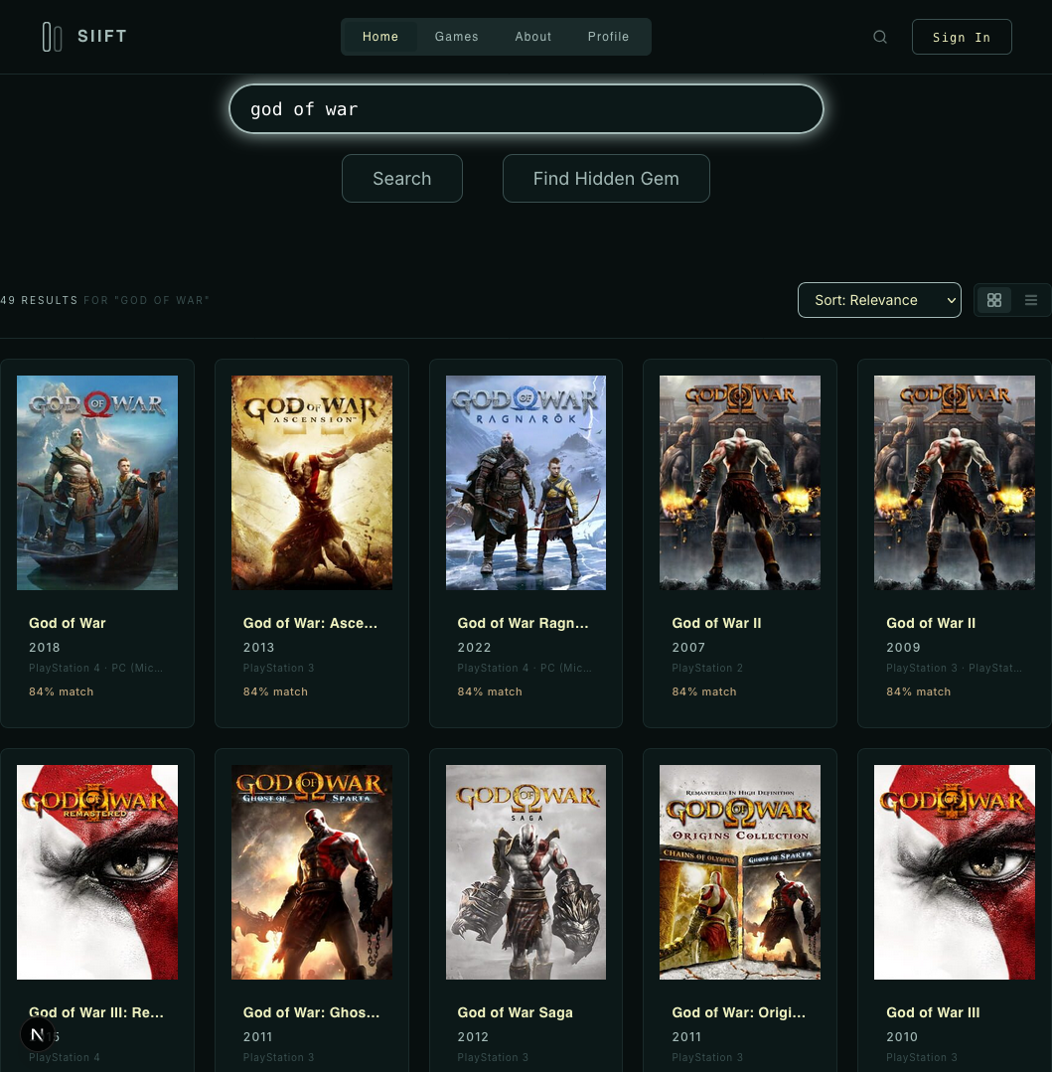Open the About nav tab
1052x1072 pixels.
(533, 37)
